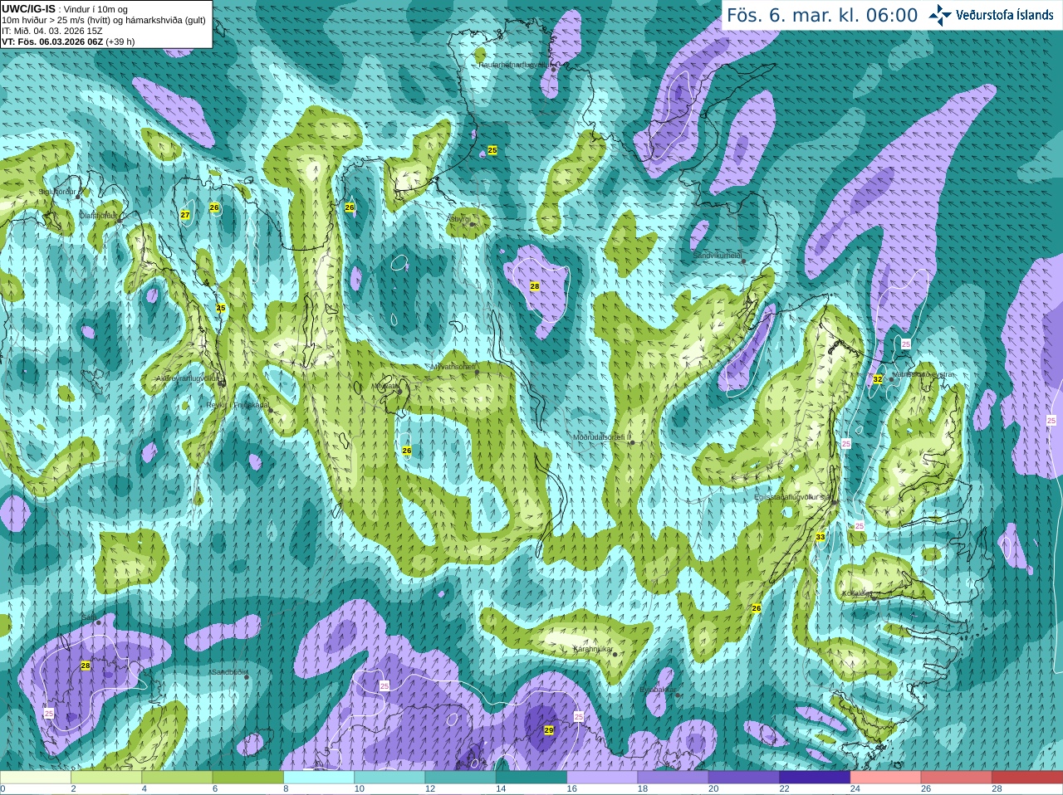Click the Akureyrarflugvöllur station label
The height and width of the screenshot is (795, 1063).
tap(187, 378)
